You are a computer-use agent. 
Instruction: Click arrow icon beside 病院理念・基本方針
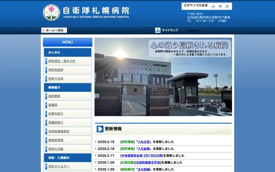(46, 61)
